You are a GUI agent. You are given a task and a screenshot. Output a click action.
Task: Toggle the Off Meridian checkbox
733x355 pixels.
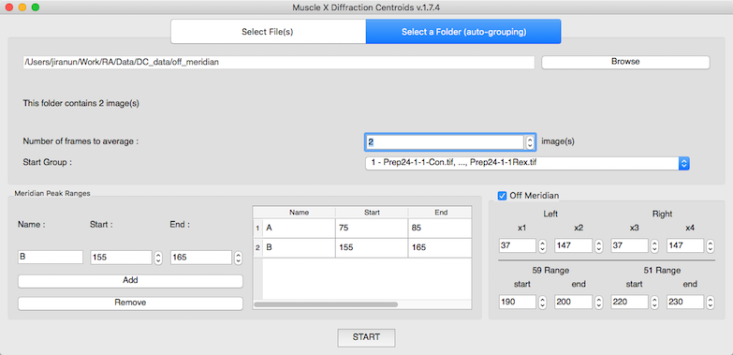pos(503,196)
